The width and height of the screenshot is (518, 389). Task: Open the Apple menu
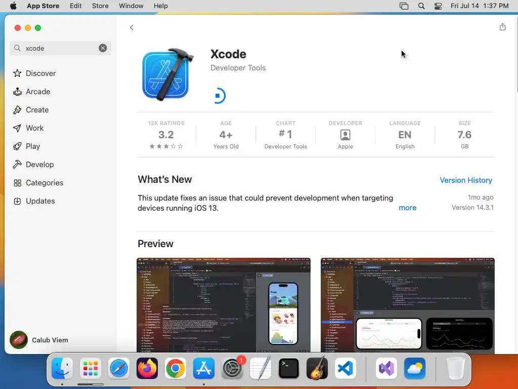pos(13,6)
